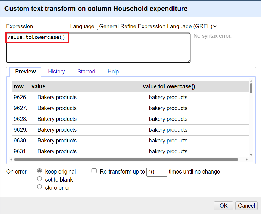The image size is (261, 214).
Task: Expand the GREL language selector arrow
Action: [215, 26]
